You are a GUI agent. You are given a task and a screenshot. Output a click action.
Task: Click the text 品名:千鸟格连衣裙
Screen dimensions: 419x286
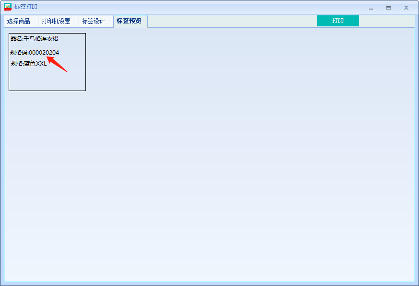(x=34, y=39)
